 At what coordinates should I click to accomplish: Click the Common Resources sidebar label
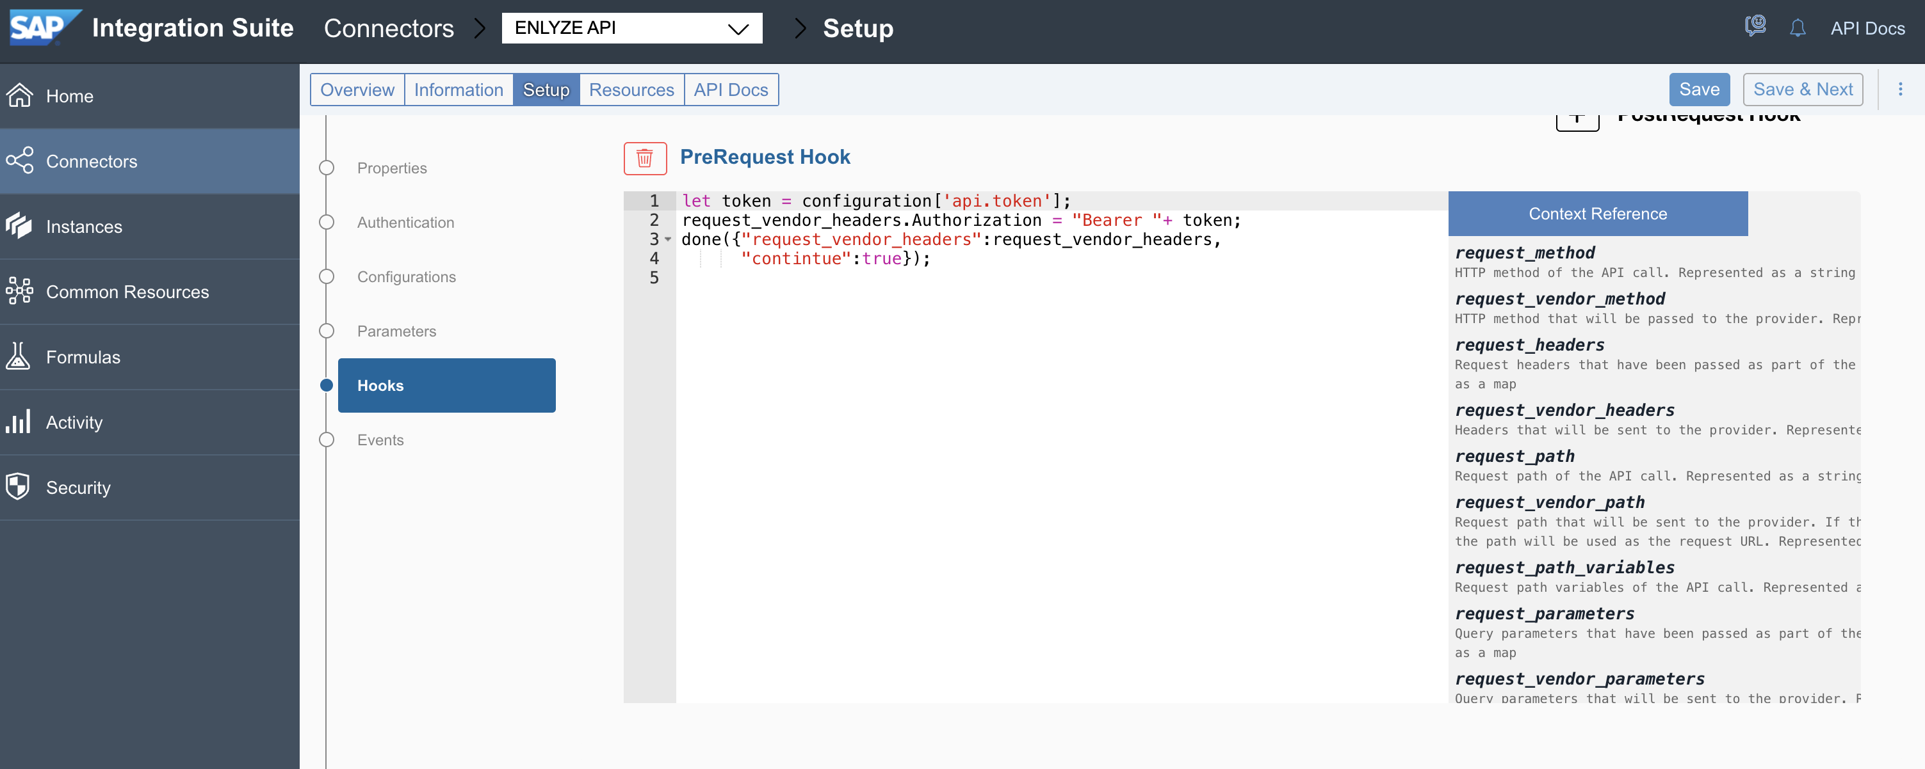pyautogui.click(x=128, y=292)
